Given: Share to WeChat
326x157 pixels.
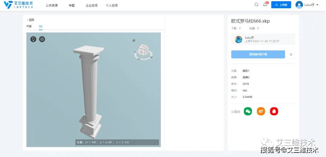Looking at the screenshot, I should [x=248, y=111].
